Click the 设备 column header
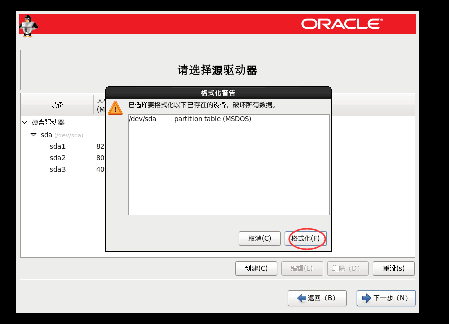 point(57,105)
